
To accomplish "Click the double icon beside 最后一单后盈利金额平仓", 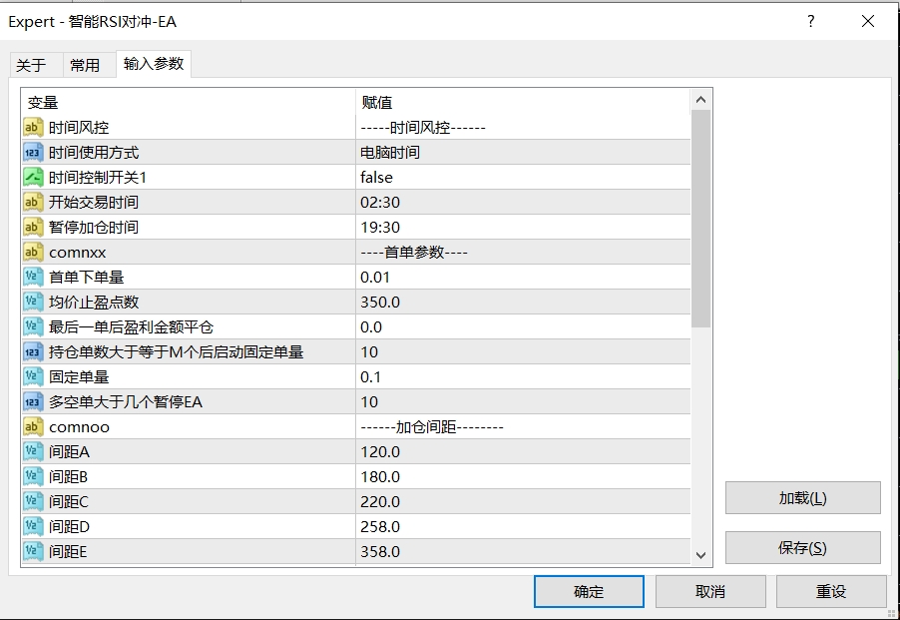I will pos(33,327).
